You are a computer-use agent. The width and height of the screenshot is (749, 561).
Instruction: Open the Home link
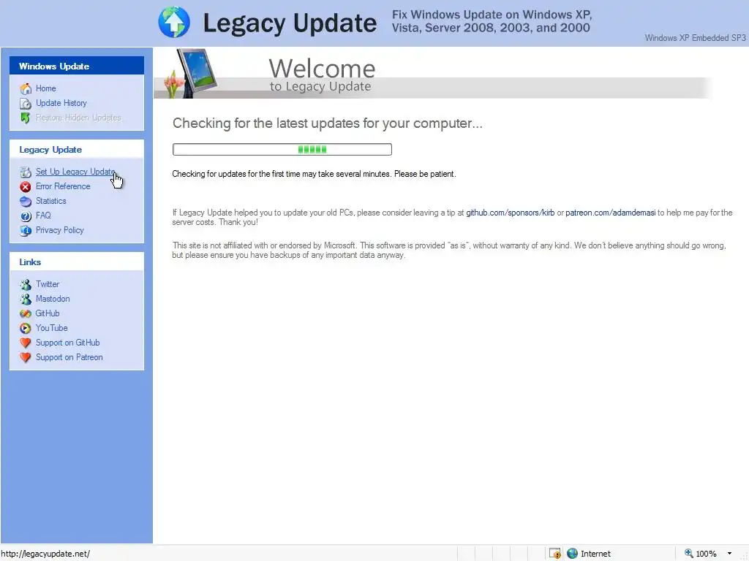[46, 88]
